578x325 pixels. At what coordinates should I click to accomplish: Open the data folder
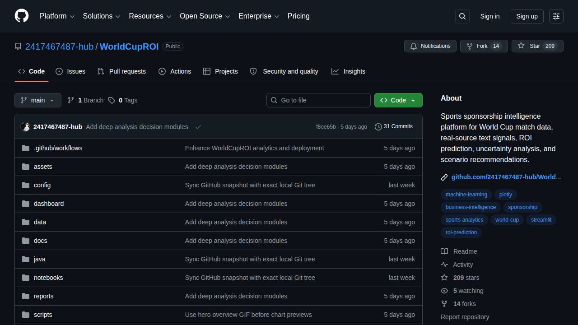coord(40,222)
